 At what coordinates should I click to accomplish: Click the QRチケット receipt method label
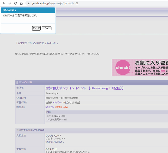(x=51, y=149)
